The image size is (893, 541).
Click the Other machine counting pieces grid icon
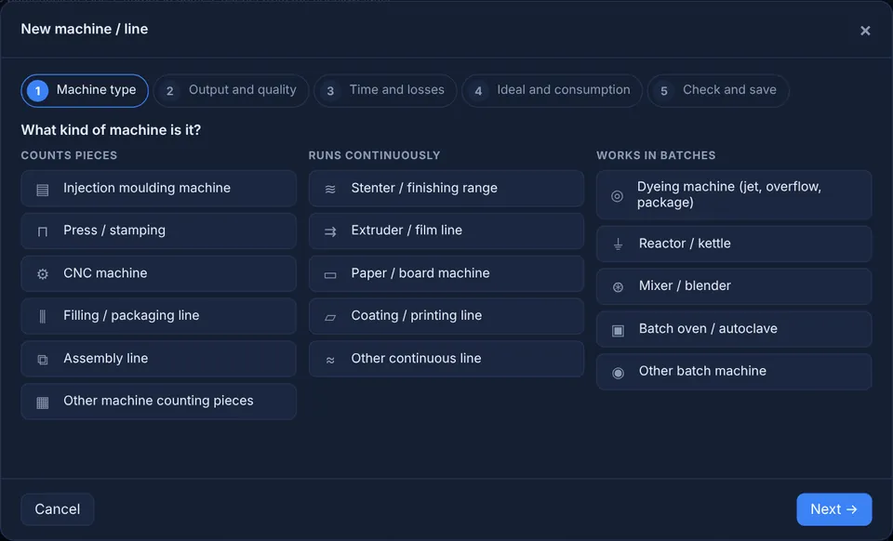pos(42,402)
